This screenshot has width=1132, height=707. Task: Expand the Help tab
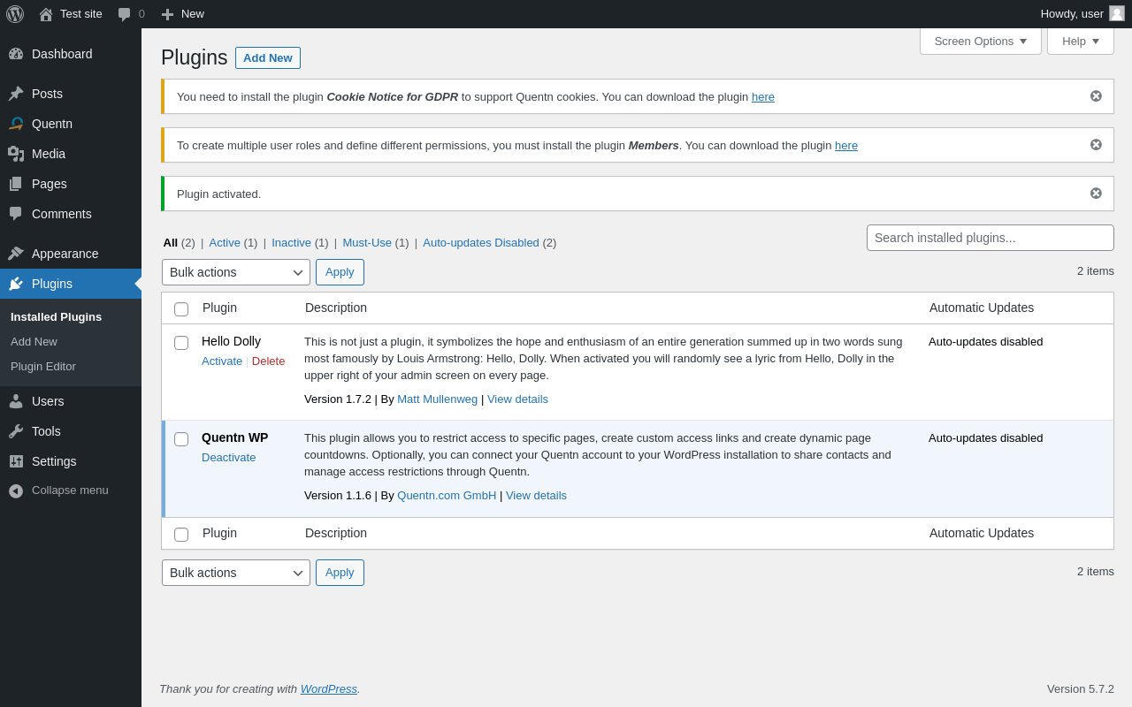(x=1080, y=41)
